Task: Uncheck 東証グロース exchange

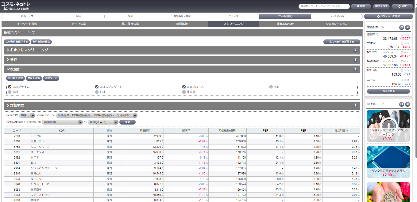Action: coord(184,87)
